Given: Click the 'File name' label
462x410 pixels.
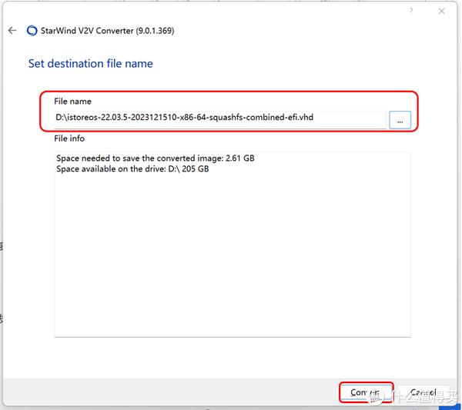Looking at the screenshot, I should tap(73, 102).
